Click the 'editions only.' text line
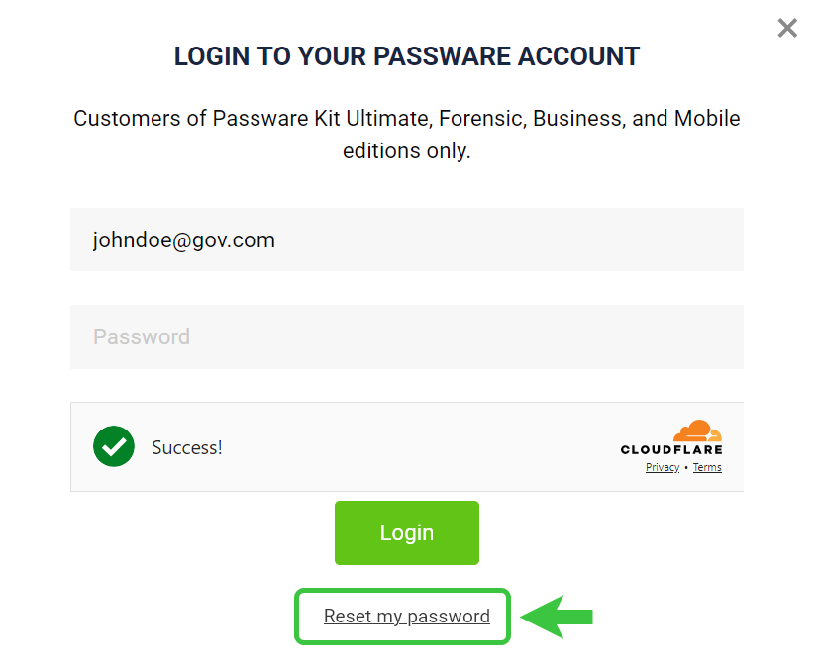Screen dimensions: 818x669 click(x=407, y=151)
